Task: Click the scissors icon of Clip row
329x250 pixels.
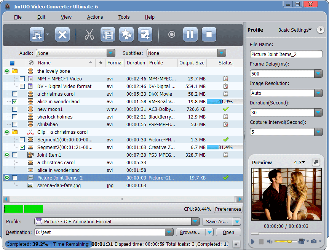Action: (x=30, y=132)
